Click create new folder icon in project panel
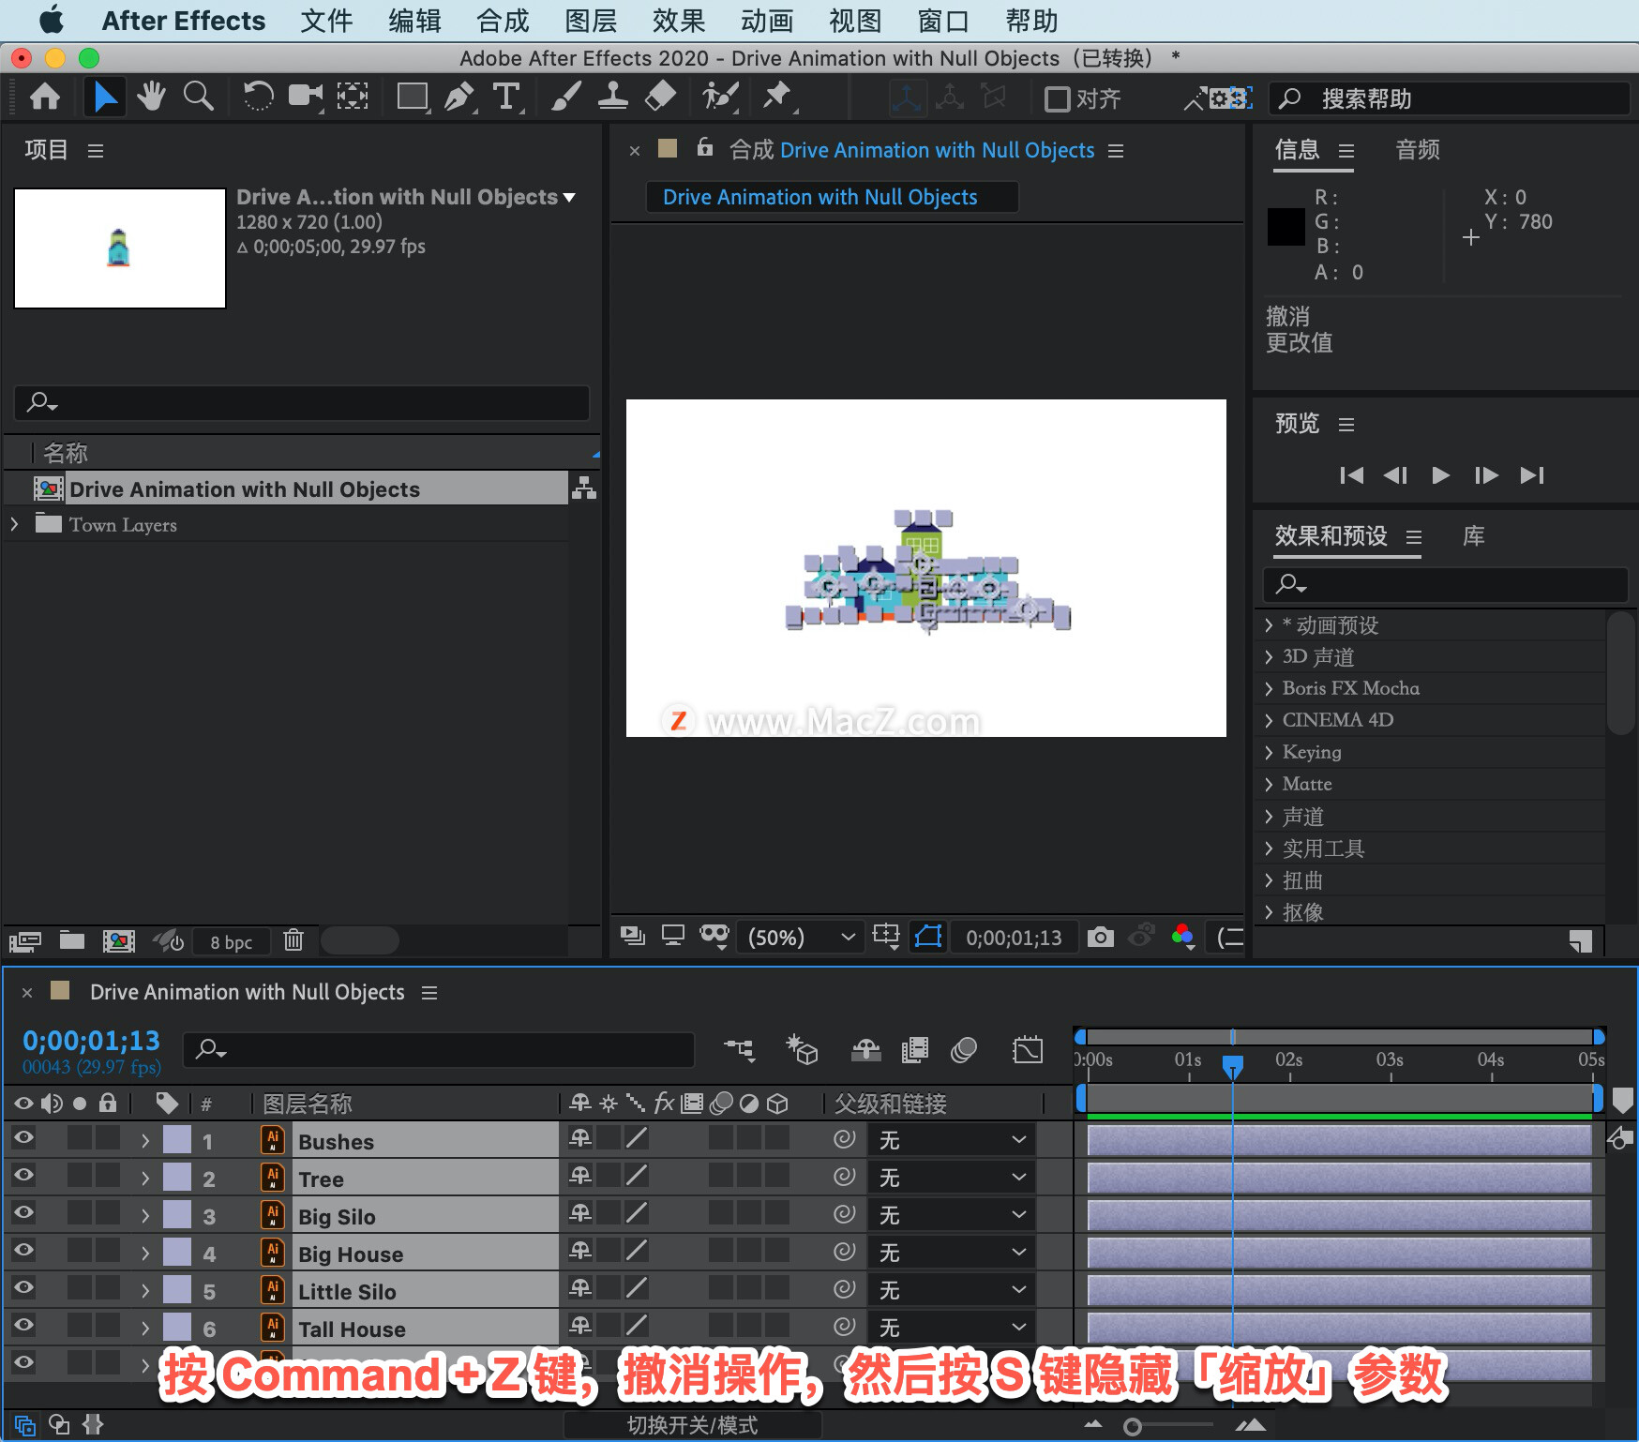This screenshot has width=1639, height=1442. pos(72,939)
